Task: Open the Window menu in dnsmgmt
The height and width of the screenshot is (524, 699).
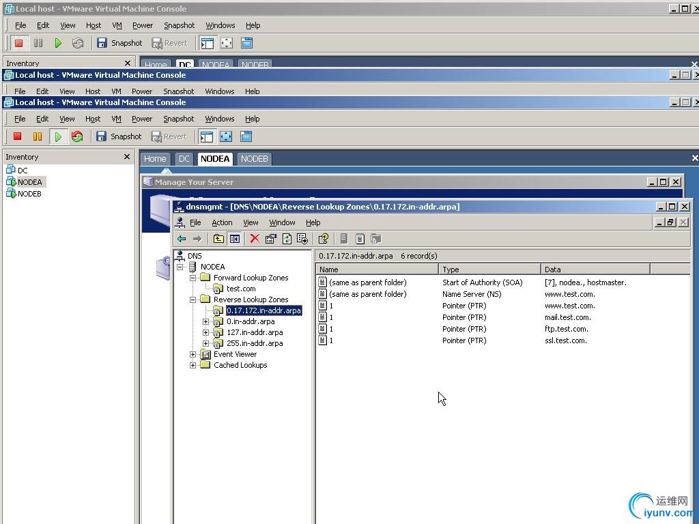Action: click(282, 222)
